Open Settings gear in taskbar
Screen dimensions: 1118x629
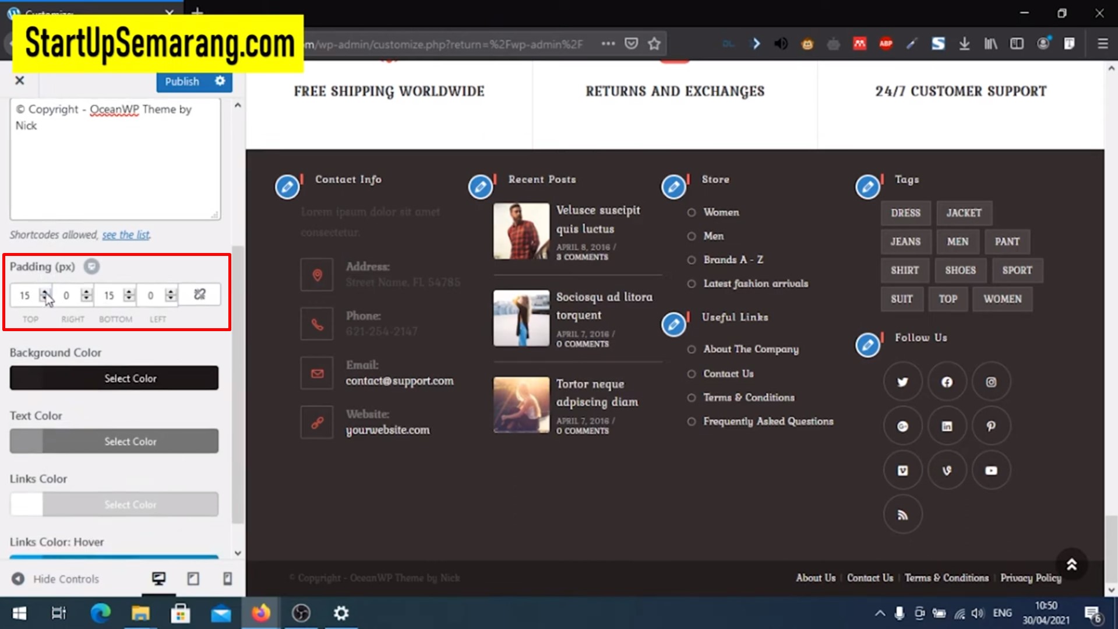pyautogui.click(x=341, y=613)
